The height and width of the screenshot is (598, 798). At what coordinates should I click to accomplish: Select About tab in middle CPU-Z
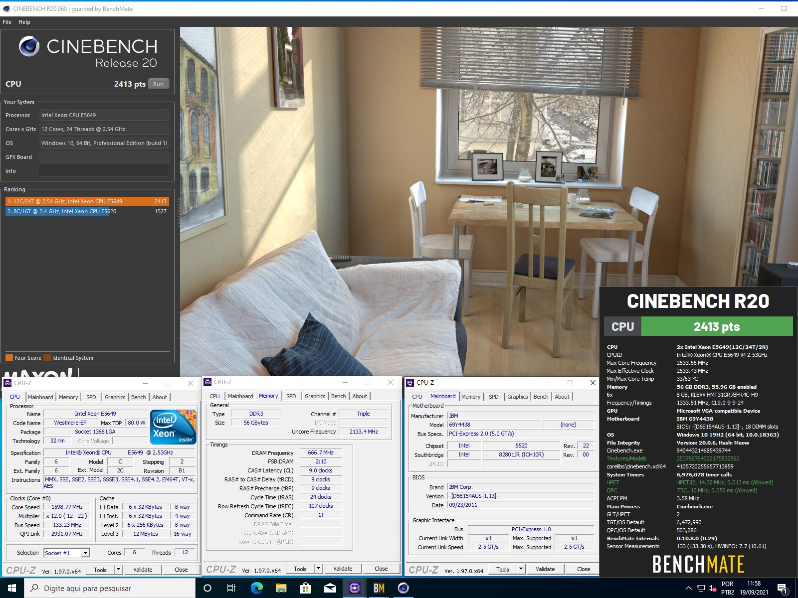point(360,396)
